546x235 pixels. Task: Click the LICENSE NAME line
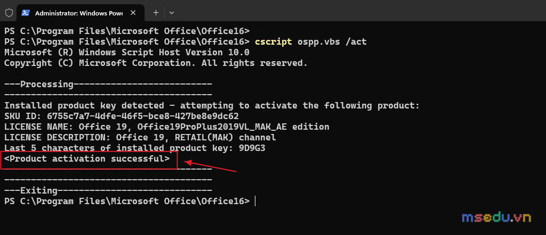pos(167,127)
